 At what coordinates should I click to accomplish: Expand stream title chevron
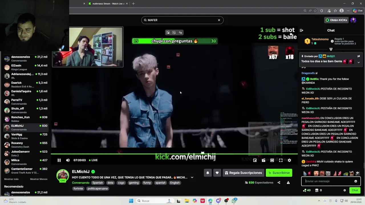pyautogui.click(x=192, y=177)
